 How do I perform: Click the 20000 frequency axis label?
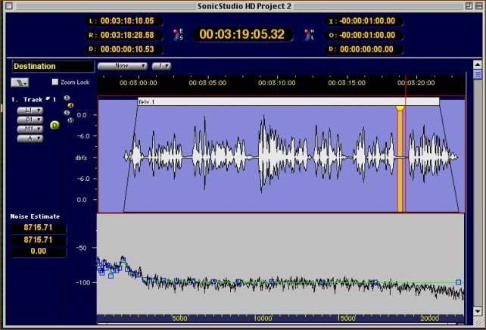click(429, 318)
